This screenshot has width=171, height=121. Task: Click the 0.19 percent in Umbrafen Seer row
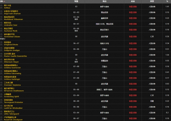[167, 24]
